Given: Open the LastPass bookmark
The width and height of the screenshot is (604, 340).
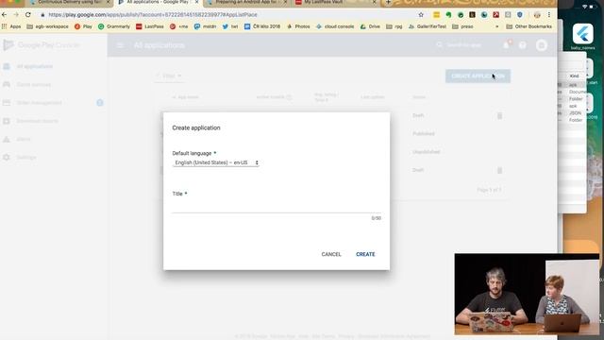Looking at the screenshot, I should [150, 26].
